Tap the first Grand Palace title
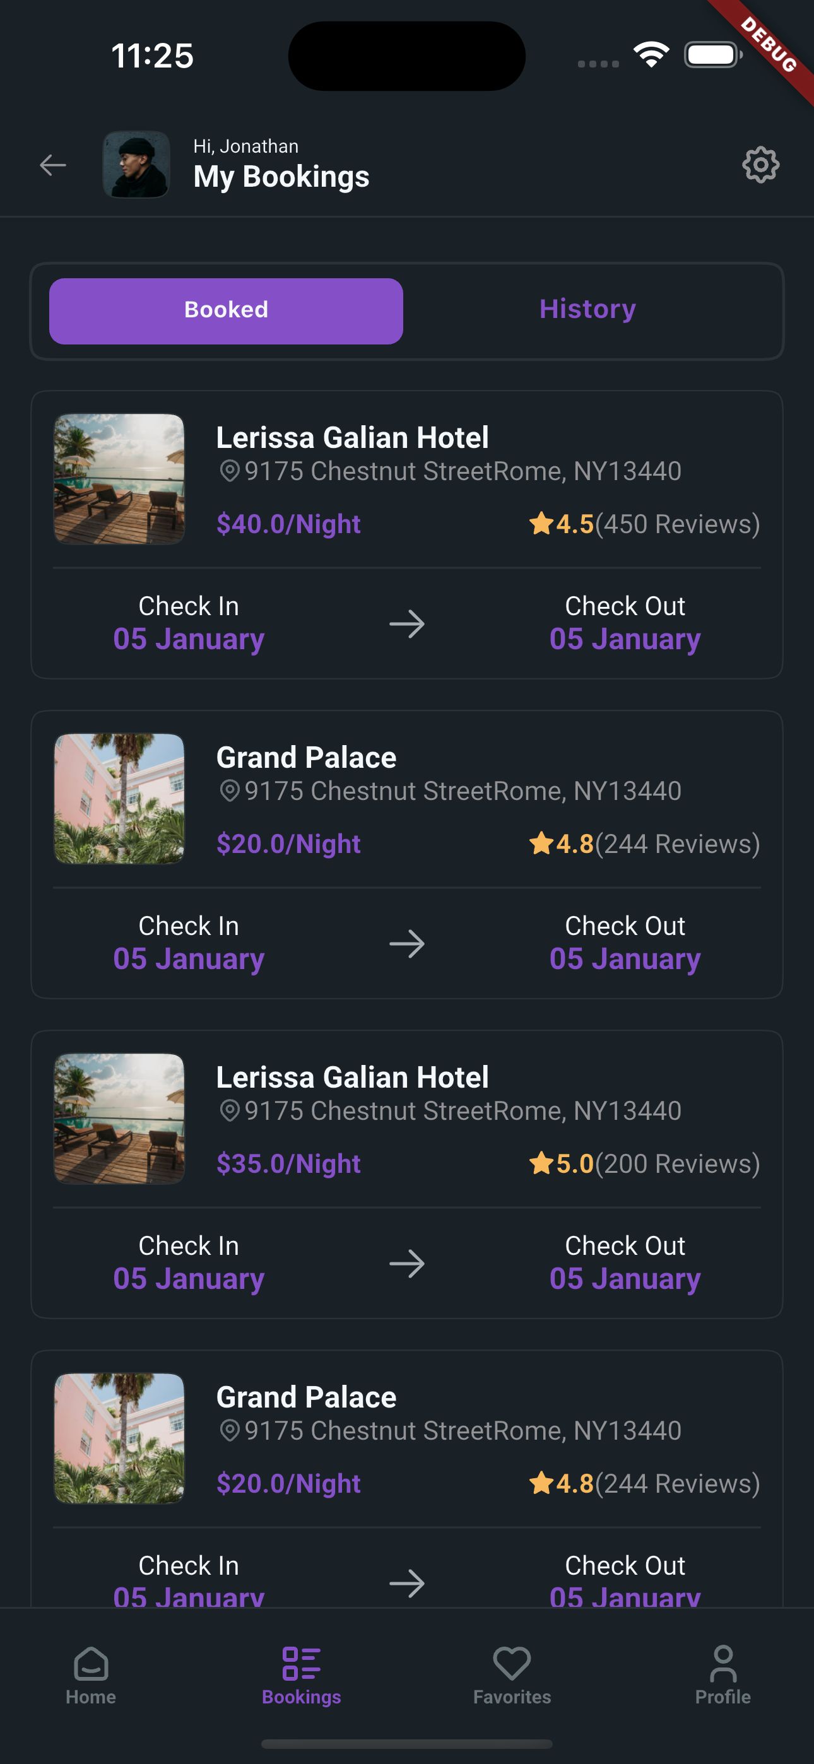814x1764 pixels. click(x=306, y=757)
